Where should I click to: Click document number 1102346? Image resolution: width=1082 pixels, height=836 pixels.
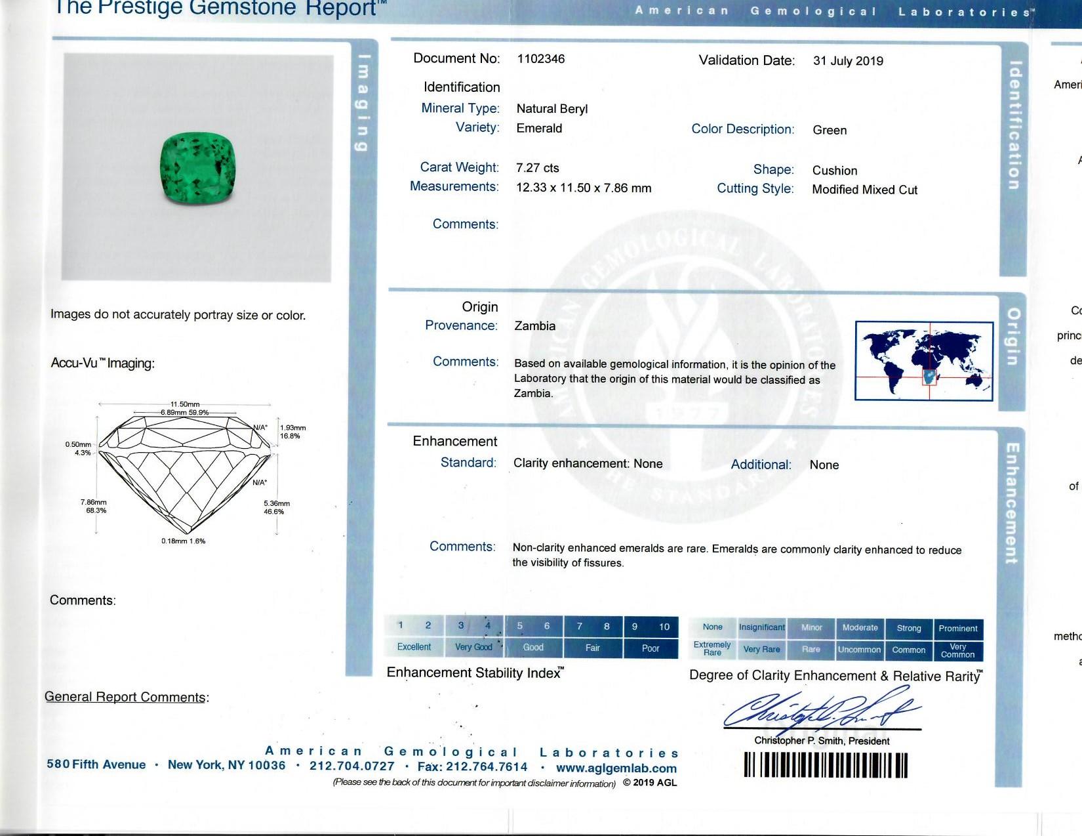coord(540,59)
